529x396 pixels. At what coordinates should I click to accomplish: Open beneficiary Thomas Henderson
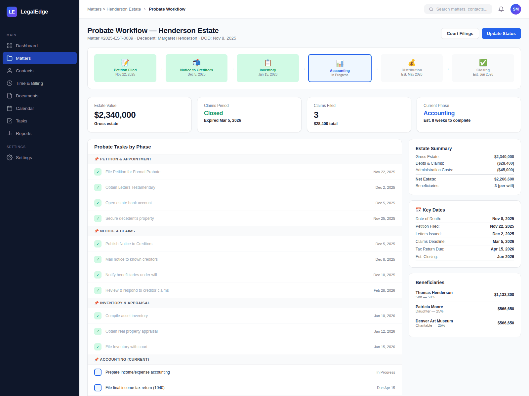[x=465, y=295]
